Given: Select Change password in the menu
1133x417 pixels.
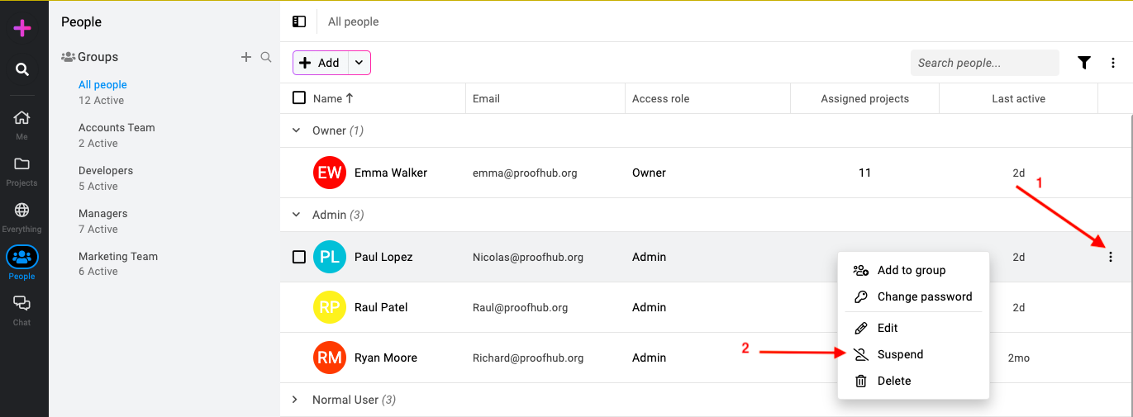Looking at the screenshot, I should tap(913, 296).
